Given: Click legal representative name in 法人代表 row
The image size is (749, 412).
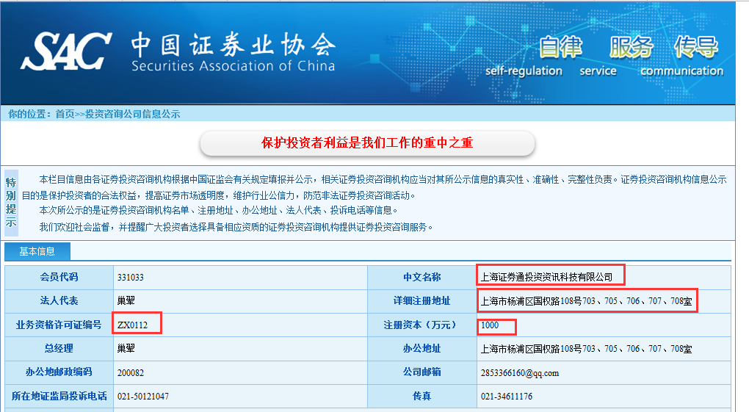Looking at the screenshot, I should pyautogui.click(x=126, y=300).
